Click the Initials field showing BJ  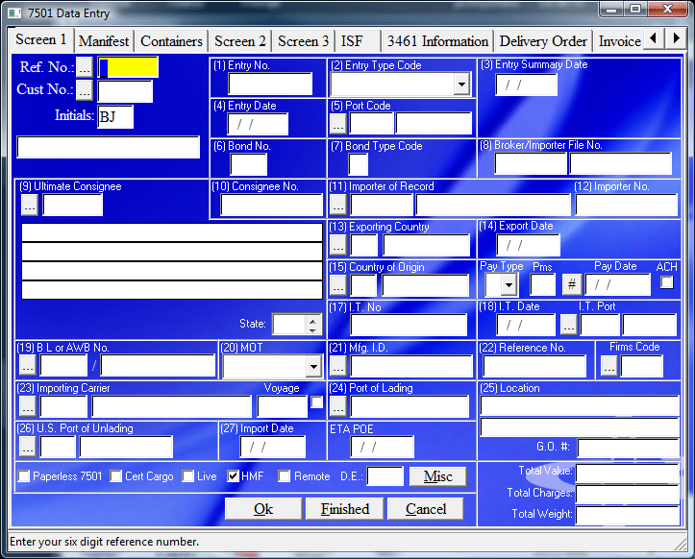coord(115,117)
